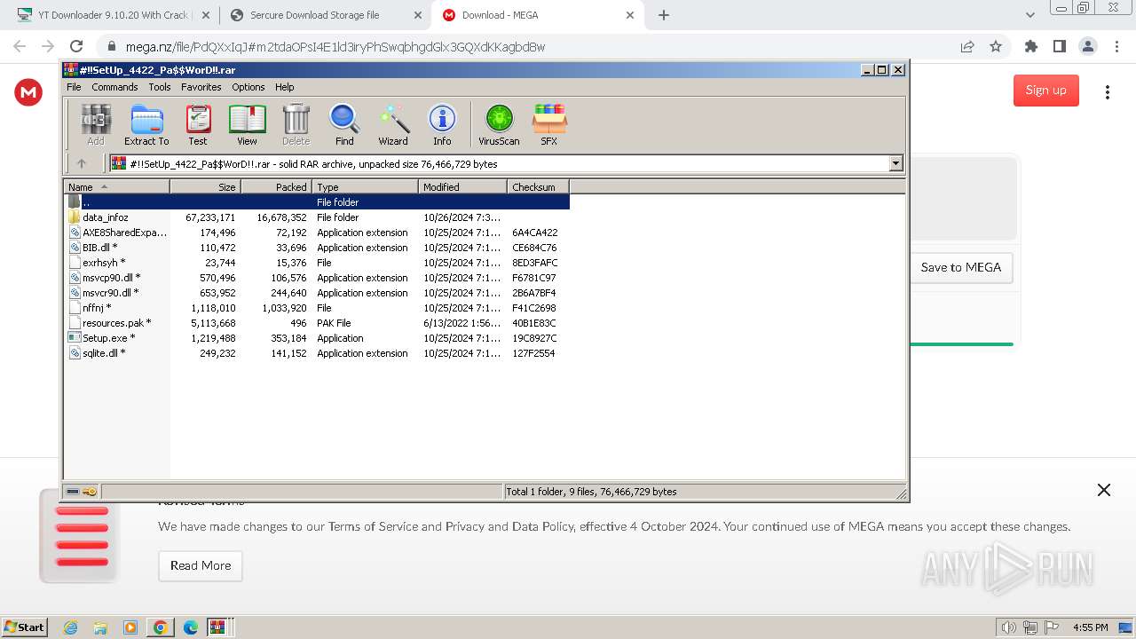Screen dimensions: 1136x639
Task: Click the MEGA logo
Action: pyautogui.click(x=28, y=91)
